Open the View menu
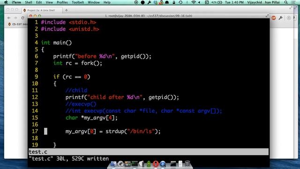The image size is (300, 169). (49, 2)
